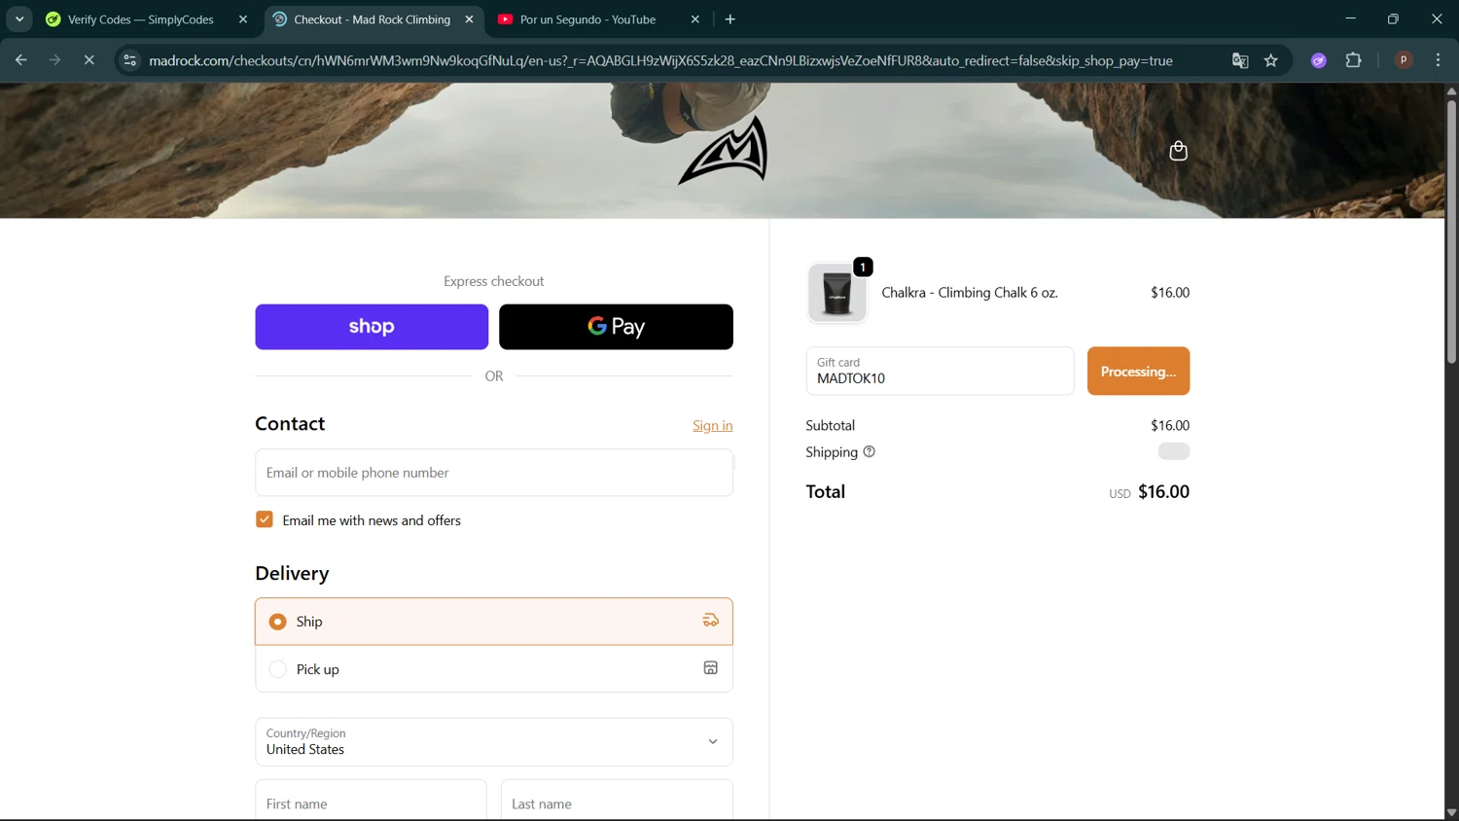Click the Processing... apply button
The height and width of the screenshot is (821, 1459).
pos(1138,371)
